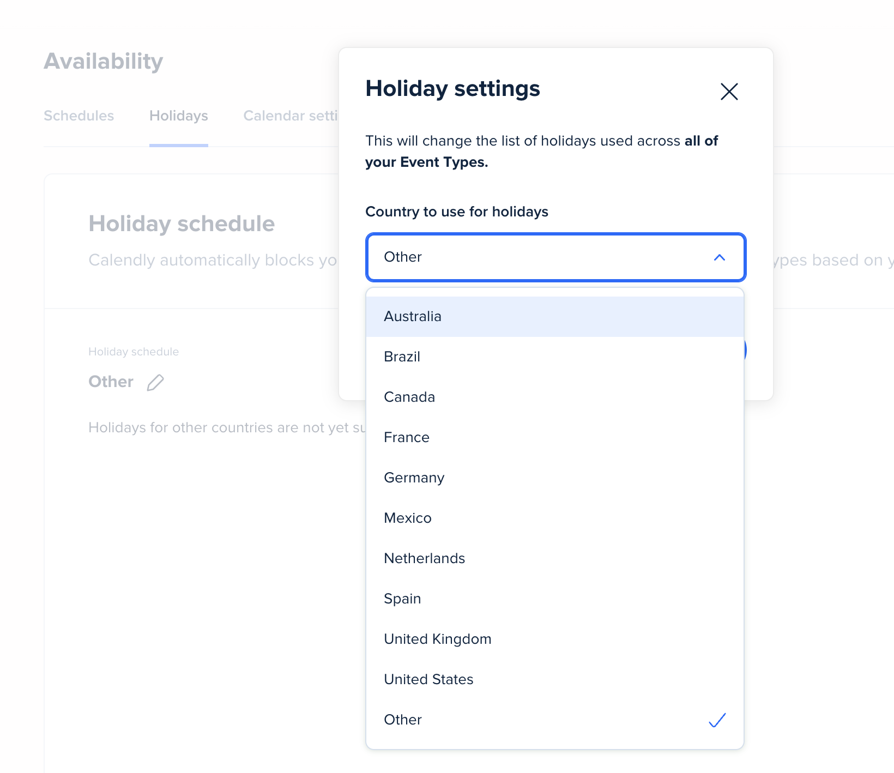Click the Holiday settings dialog title
Screen dimensions: 894x773
click(452, 89)
